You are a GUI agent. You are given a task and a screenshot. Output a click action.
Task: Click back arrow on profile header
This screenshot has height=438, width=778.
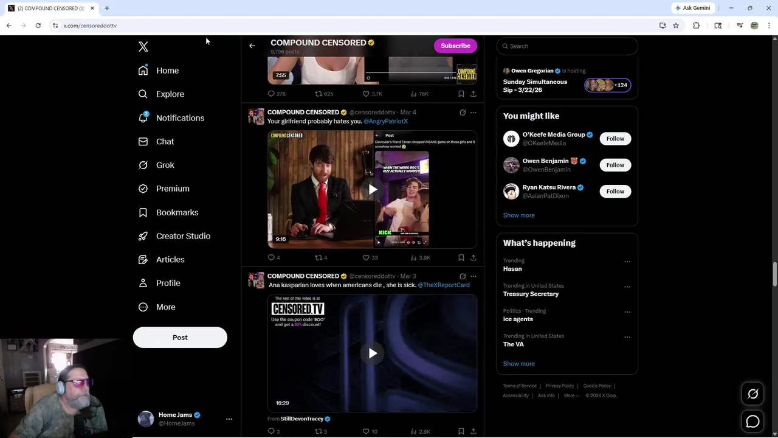[252, 46]
